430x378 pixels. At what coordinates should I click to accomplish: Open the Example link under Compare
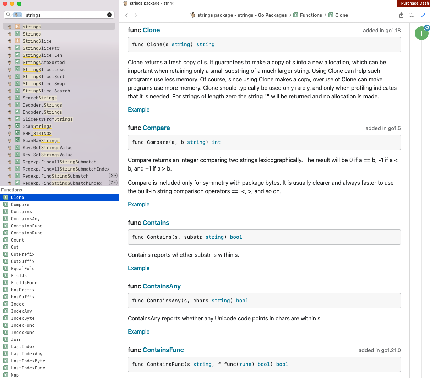138,205
